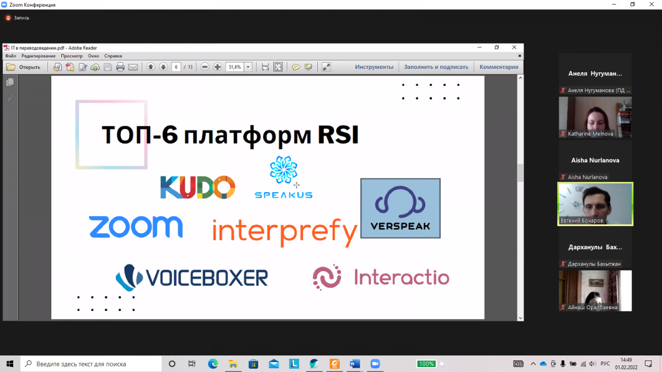
Task: Zoom in with the plus button
Action: click(217, 67)
